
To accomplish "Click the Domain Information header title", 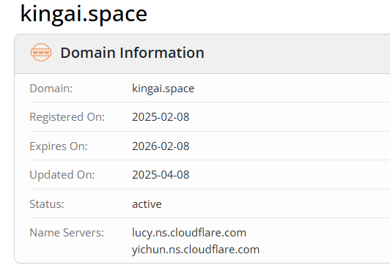I will [132, 53].
